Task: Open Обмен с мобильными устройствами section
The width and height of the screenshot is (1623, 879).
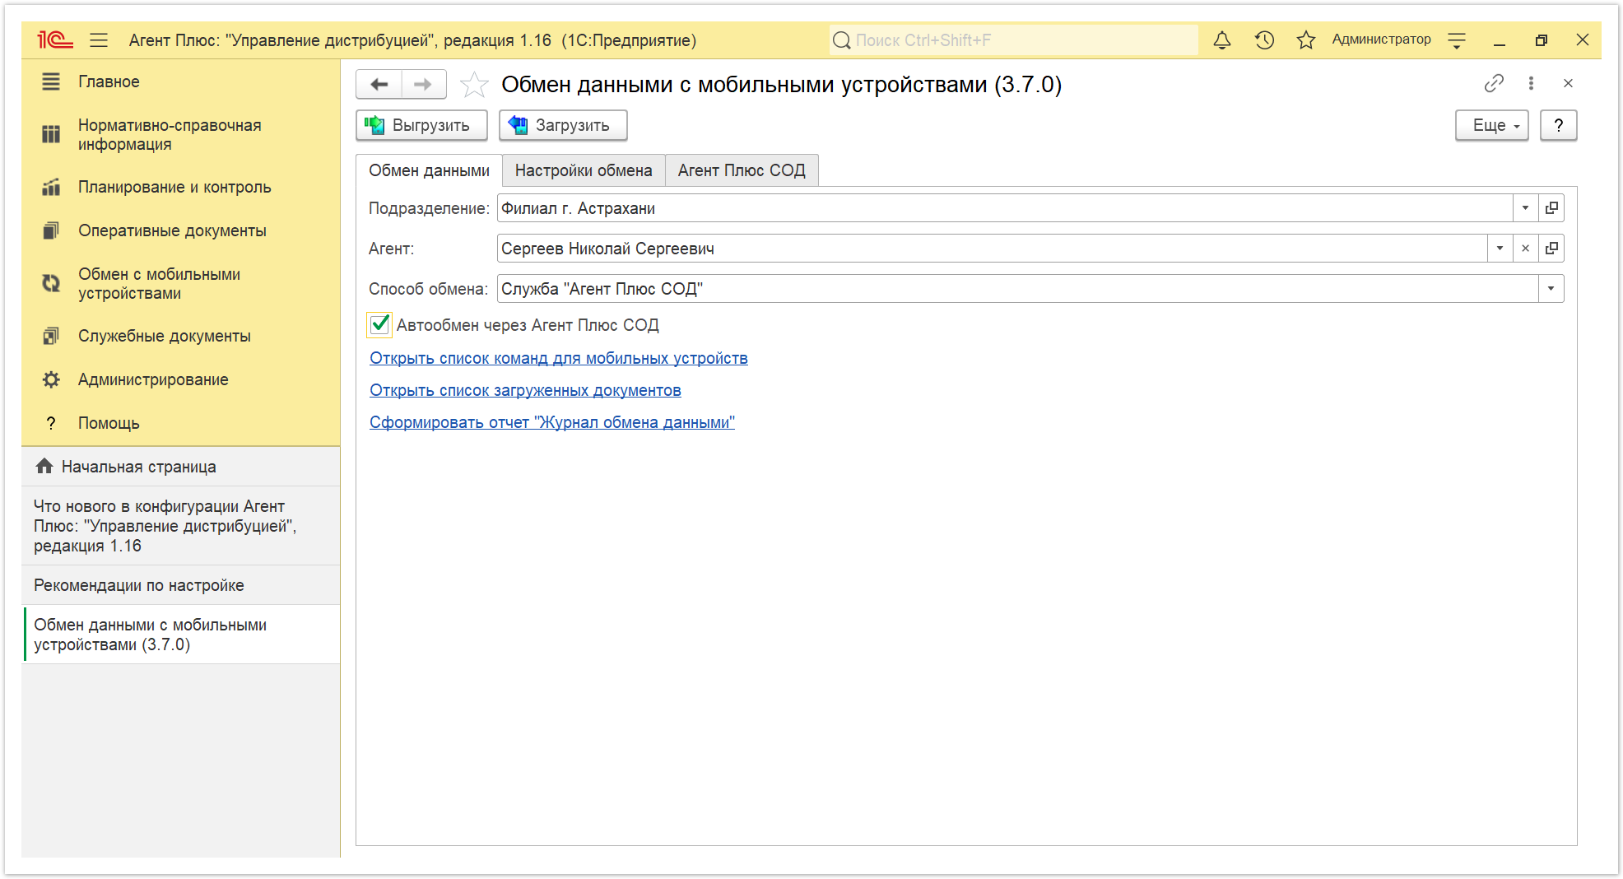Action: pos(159,283)
